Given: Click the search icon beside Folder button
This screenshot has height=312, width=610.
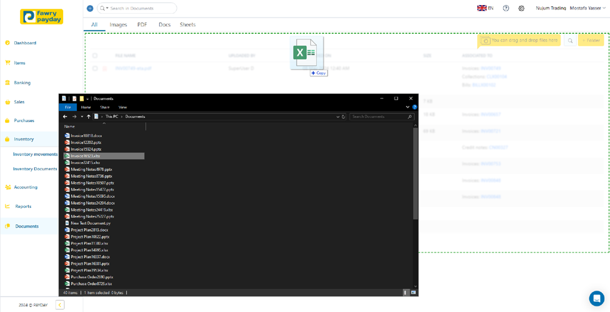Looking at the screenshot, I should click(570, 41).
